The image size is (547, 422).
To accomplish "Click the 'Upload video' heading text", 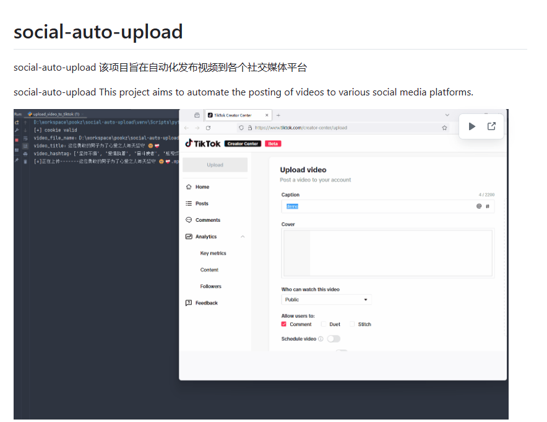I will coord(303,170).
